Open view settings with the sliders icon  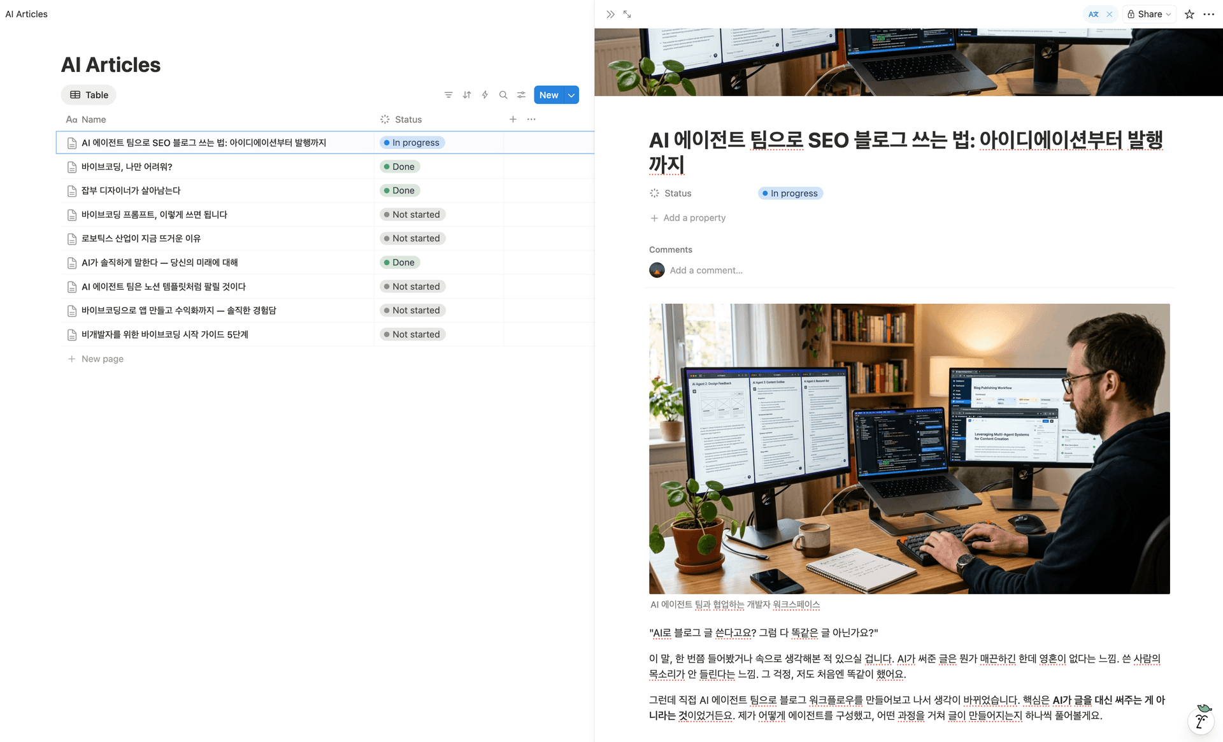tap(521, 94)
